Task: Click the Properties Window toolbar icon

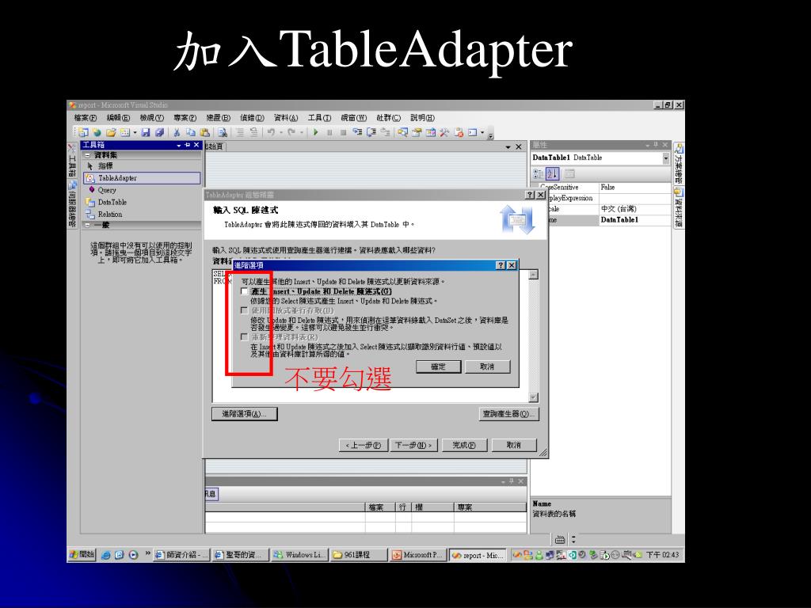Action: (x=417, y=132)
